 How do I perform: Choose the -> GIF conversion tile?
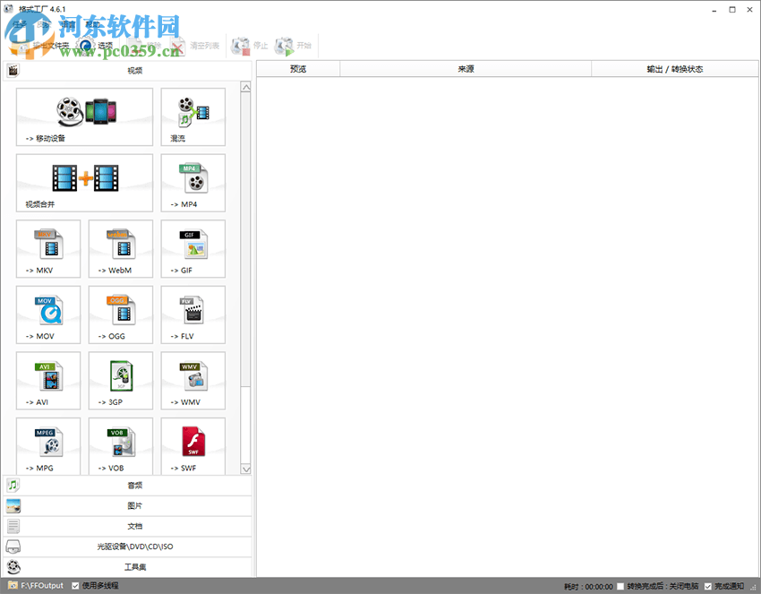pos(193,249)
